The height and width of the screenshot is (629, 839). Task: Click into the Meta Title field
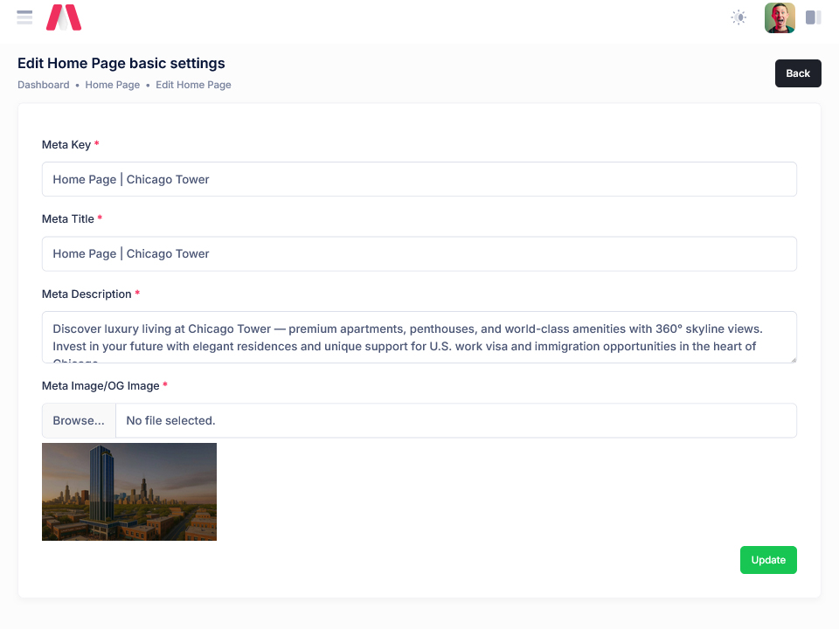pyautogui.click(x=419, y=253)
